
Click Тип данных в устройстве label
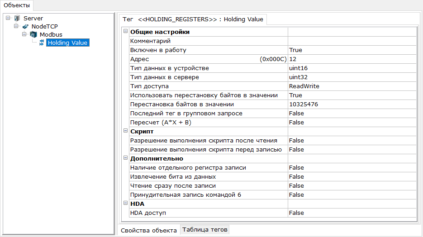(169, 68)
